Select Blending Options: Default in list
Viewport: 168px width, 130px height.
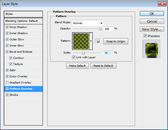tap(24, 21)
